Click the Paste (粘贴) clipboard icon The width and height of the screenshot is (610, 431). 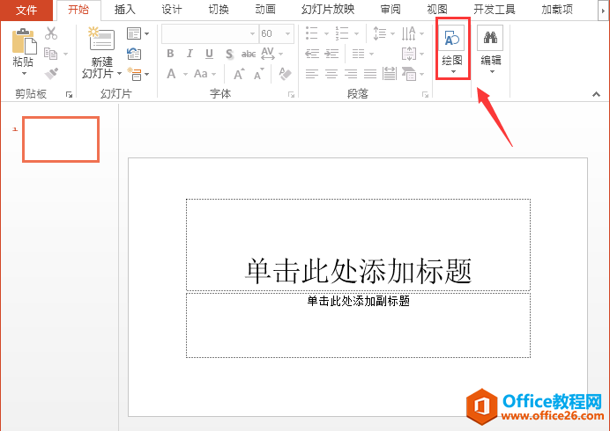[23, 42]
